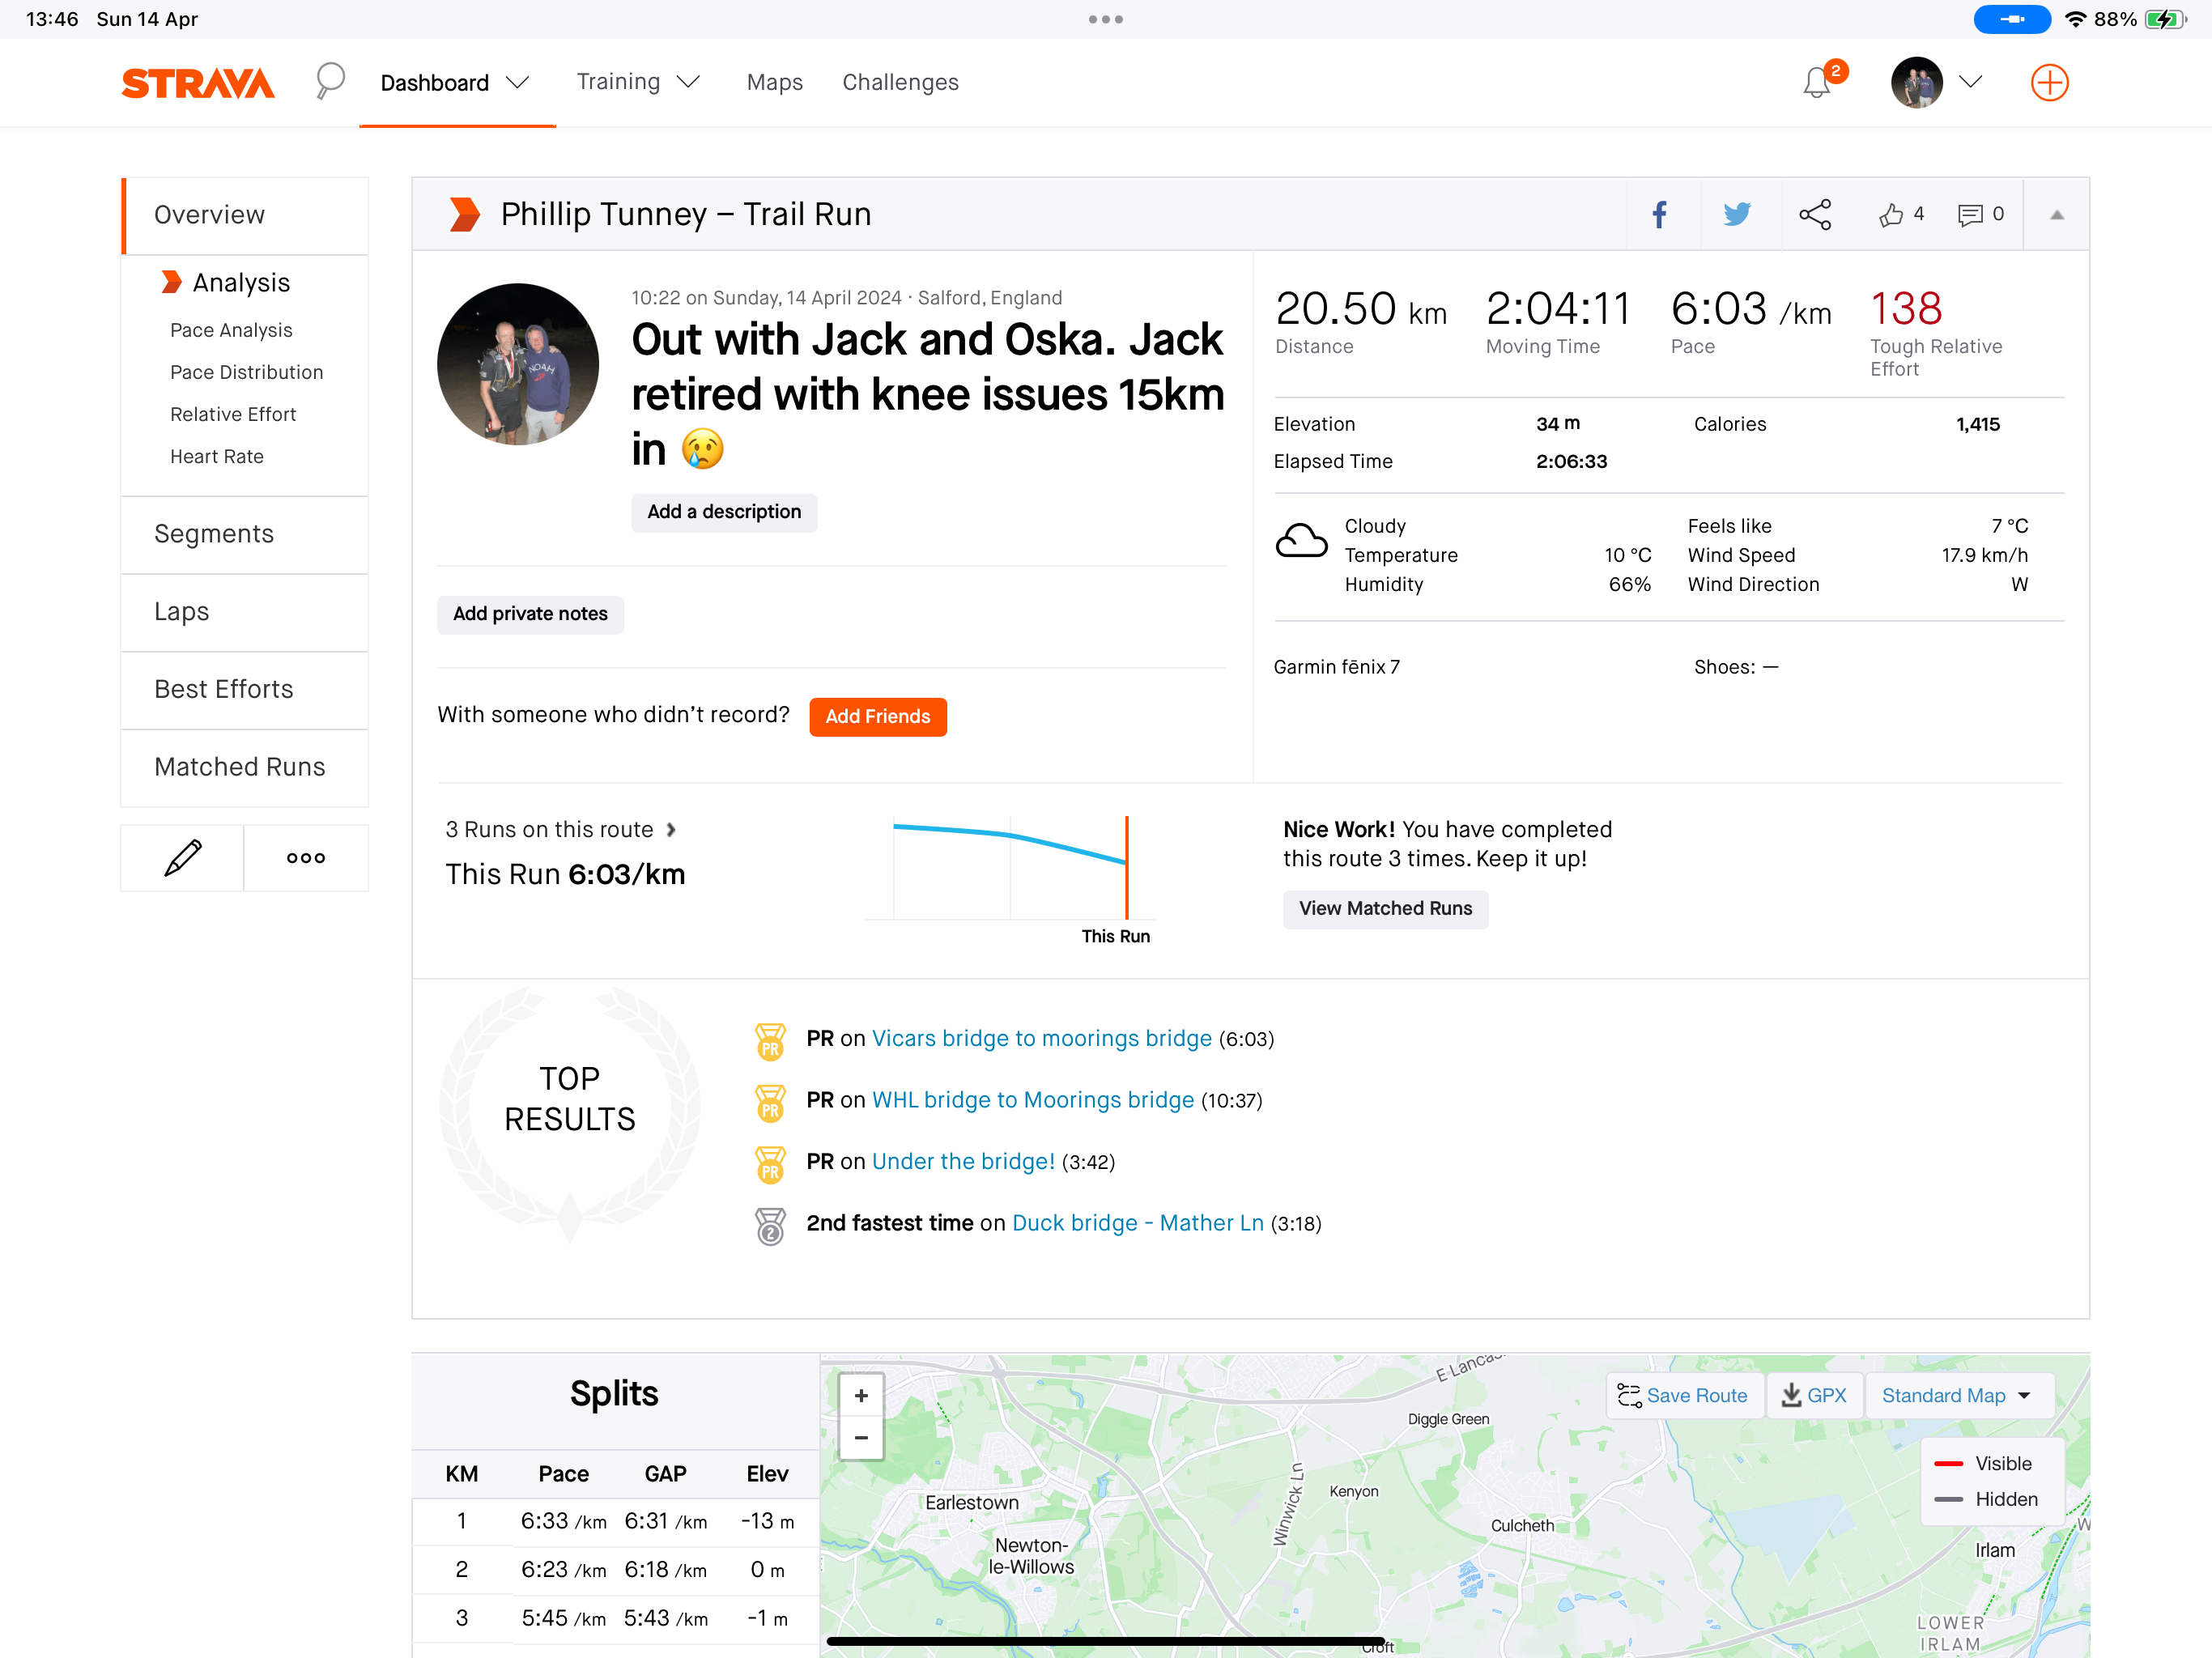Share activity on Twitter
This screenshot has height=1658, width=2212.
[x=1737, y=214]
